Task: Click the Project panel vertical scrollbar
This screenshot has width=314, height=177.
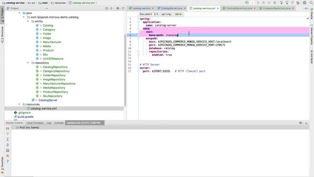Action: [125, 70]
